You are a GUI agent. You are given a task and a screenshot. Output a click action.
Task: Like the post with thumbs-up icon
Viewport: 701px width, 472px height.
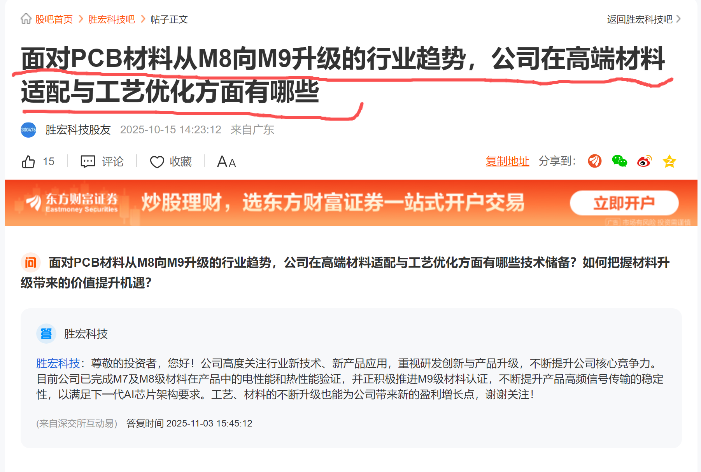(x=28, y=161)
